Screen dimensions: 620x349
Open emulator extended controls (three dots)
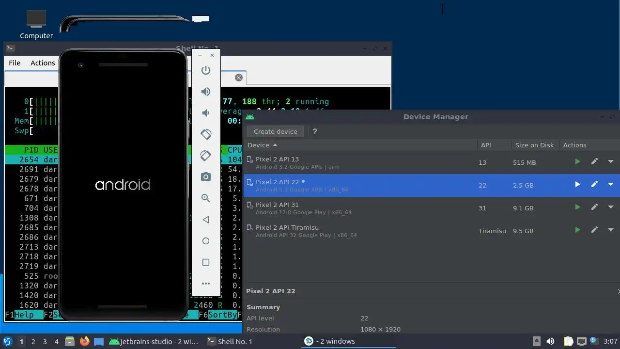[206, 284]
